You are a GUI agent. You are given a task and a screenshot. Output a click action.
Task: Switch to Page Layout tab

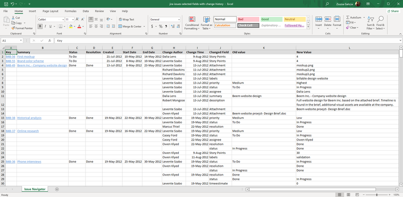[50, 11]
